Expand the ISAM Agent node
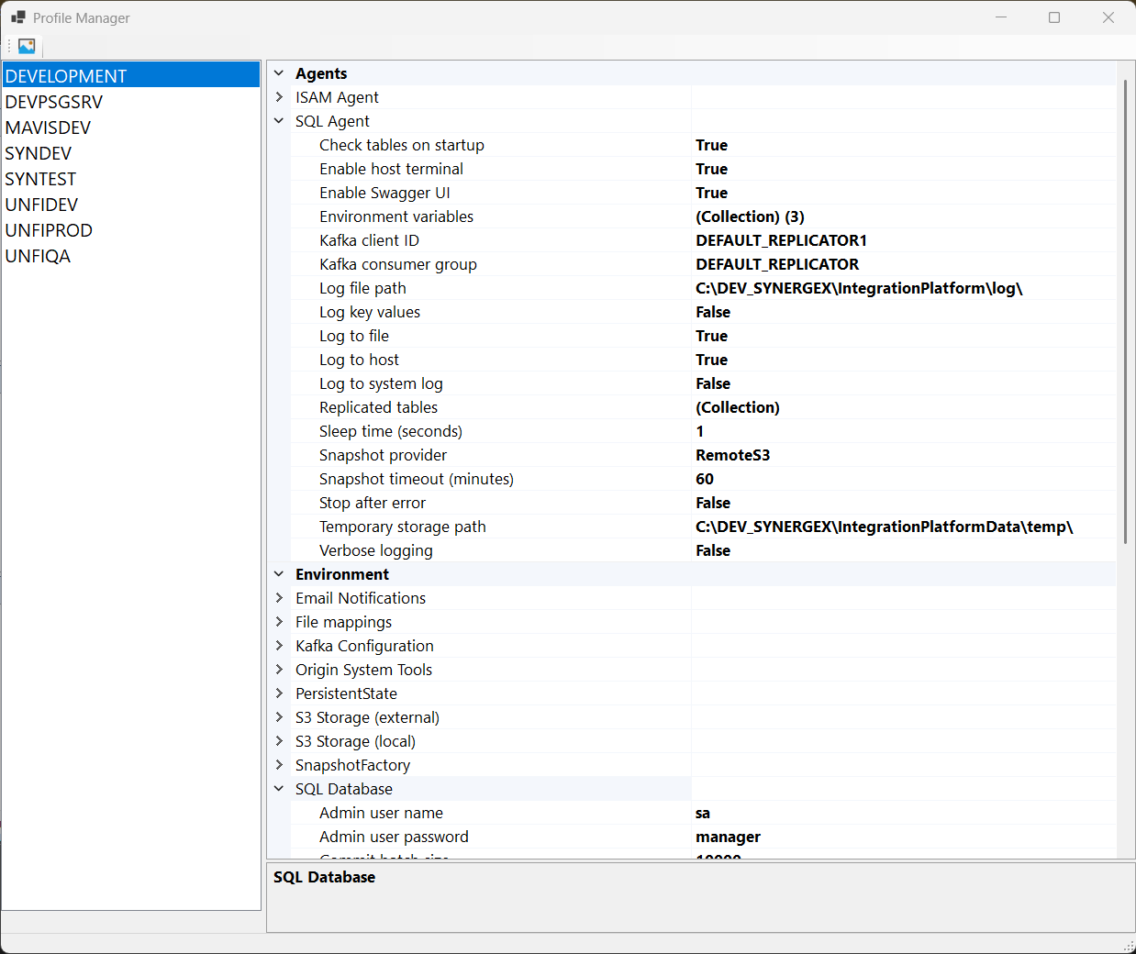 [x=279, y=97]
